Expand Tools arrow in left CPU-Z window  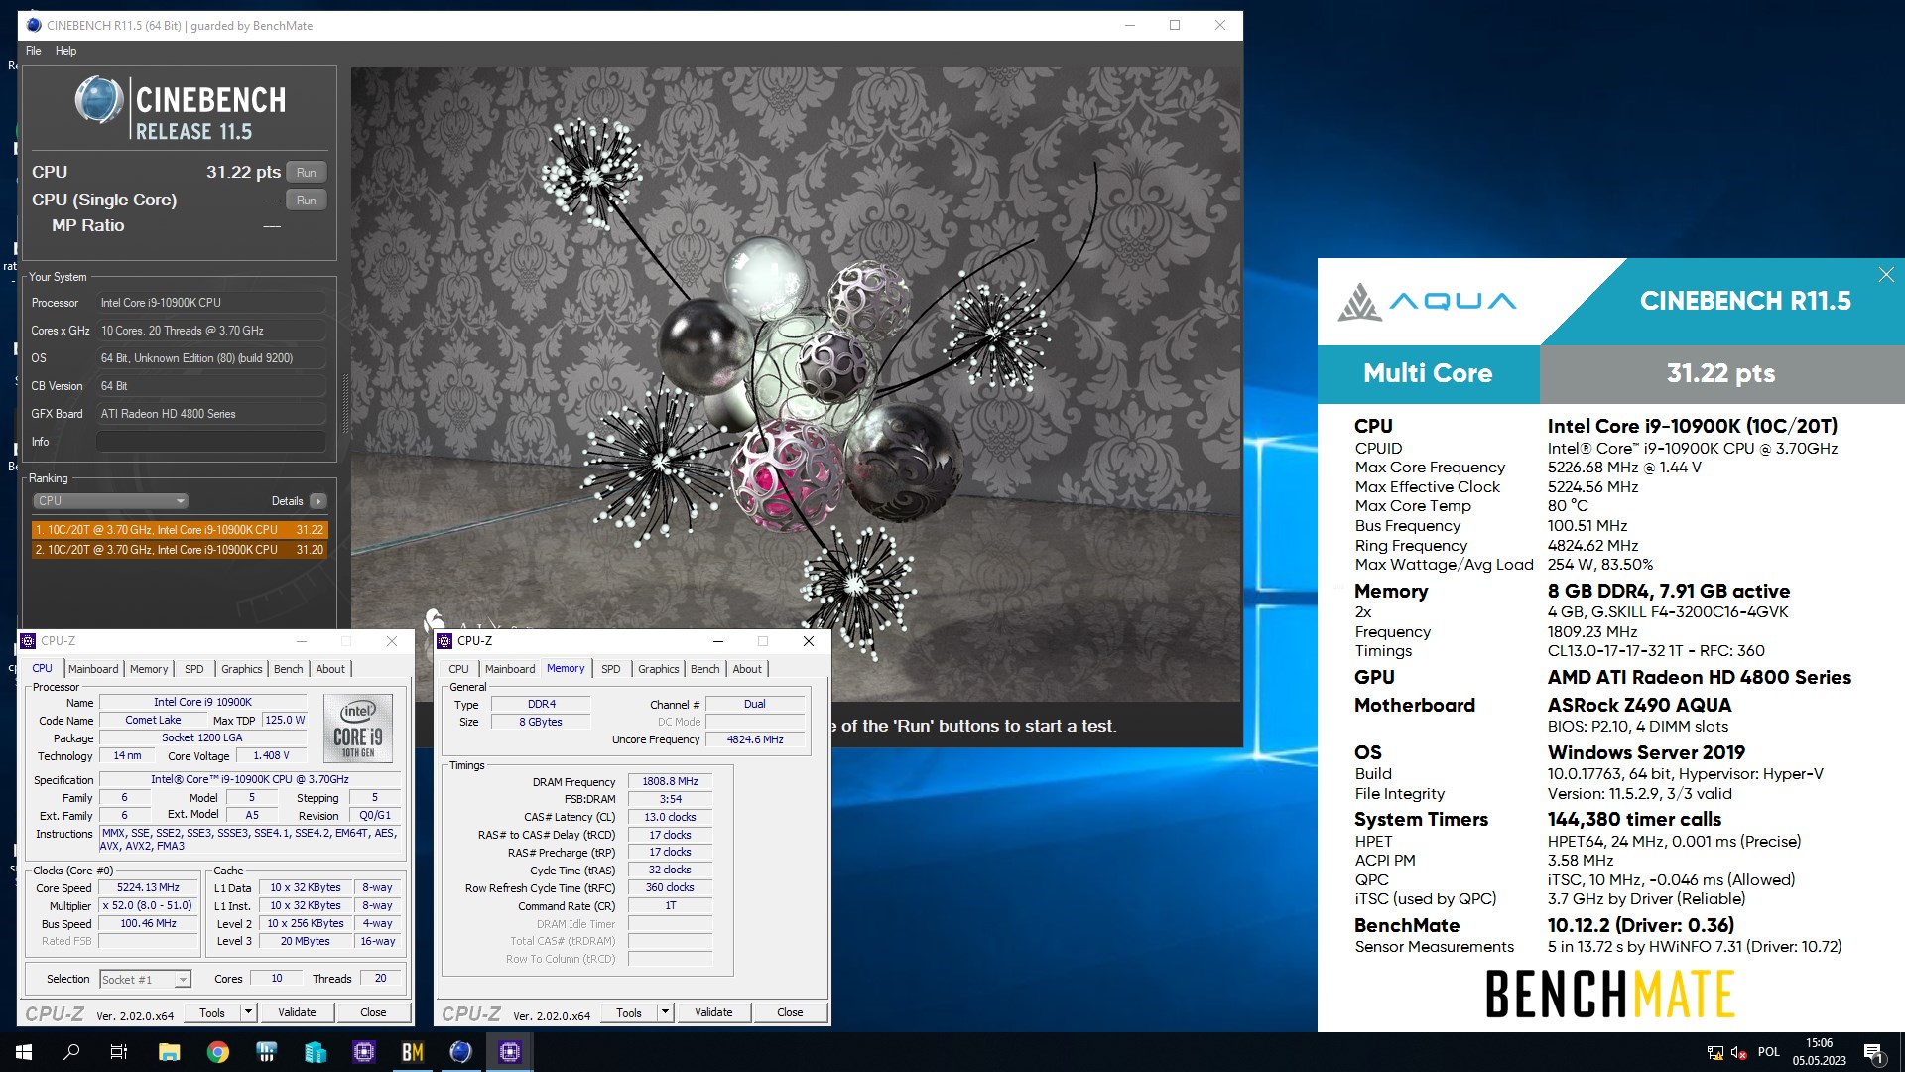click(248, 1012)
